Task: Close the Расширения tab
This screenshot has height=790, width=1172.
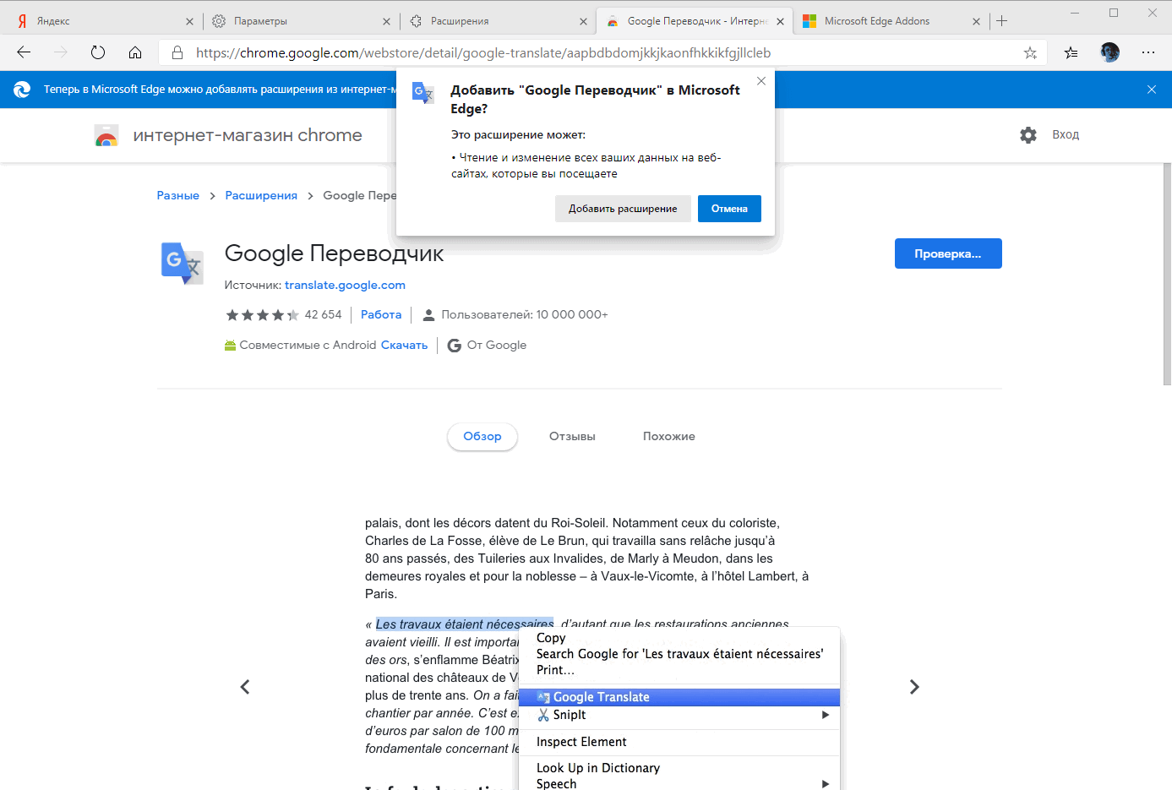Action: click(583, 22)
